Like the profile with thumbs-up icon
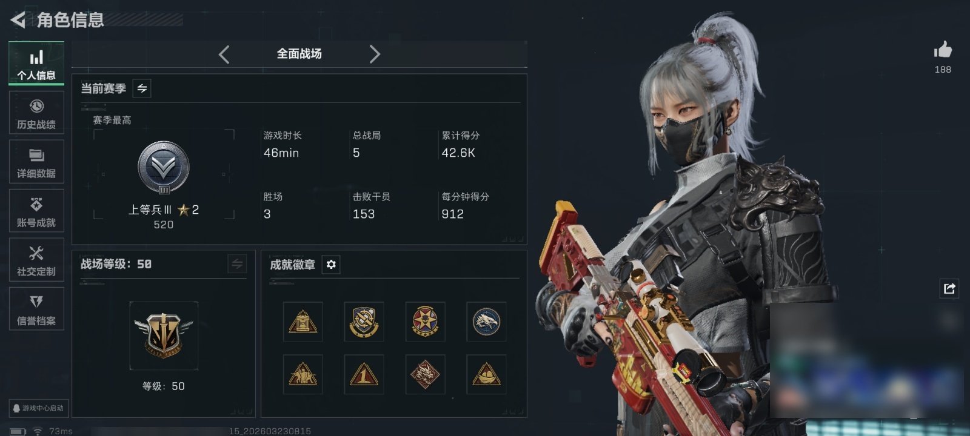The image size is (970, 436). tap(943, 50)
